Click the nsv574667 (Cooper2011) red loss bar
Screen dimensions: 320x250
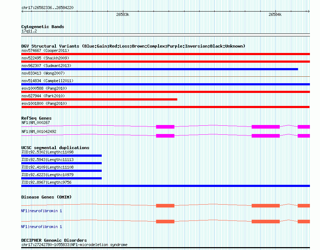(165, 54)
